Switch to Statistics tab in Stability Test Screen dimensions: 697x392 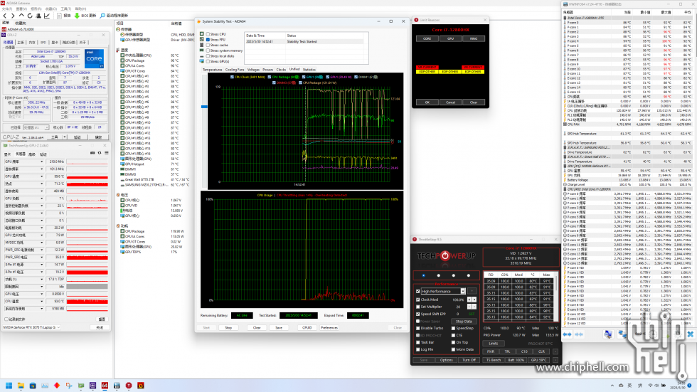tap(309, 70)
